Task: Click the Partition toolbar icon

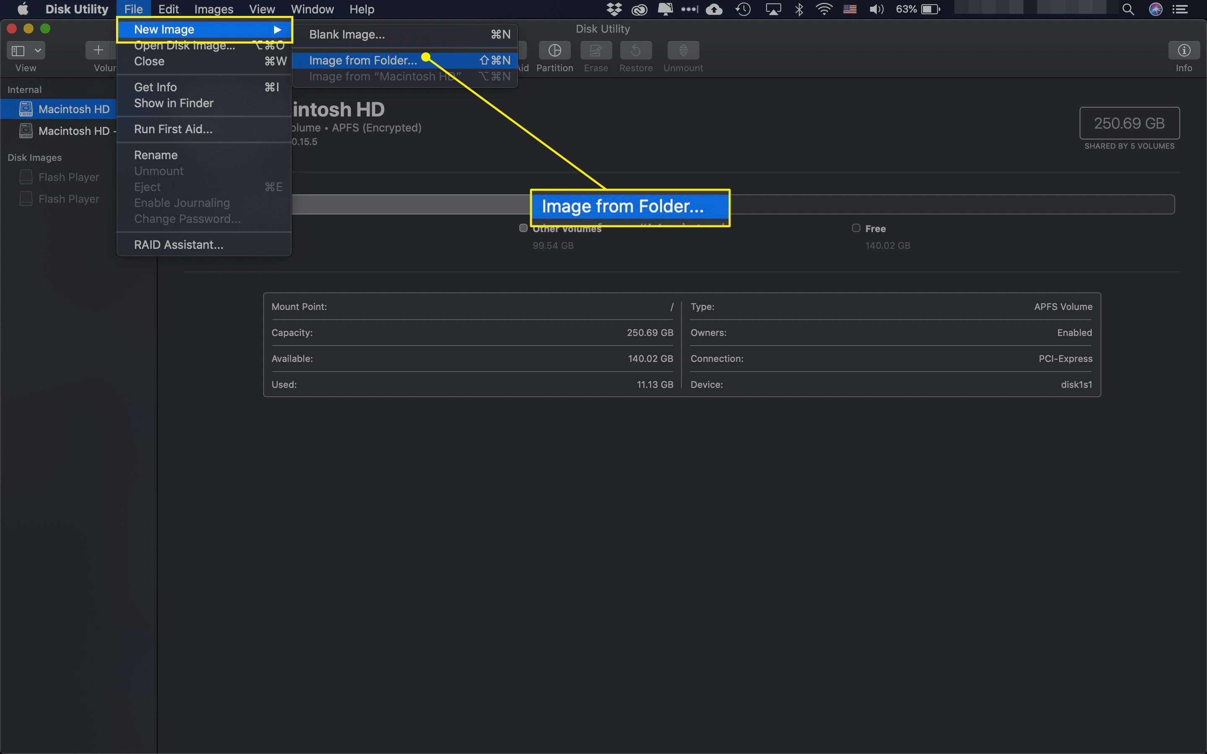Action: click(x=554, y=50)
